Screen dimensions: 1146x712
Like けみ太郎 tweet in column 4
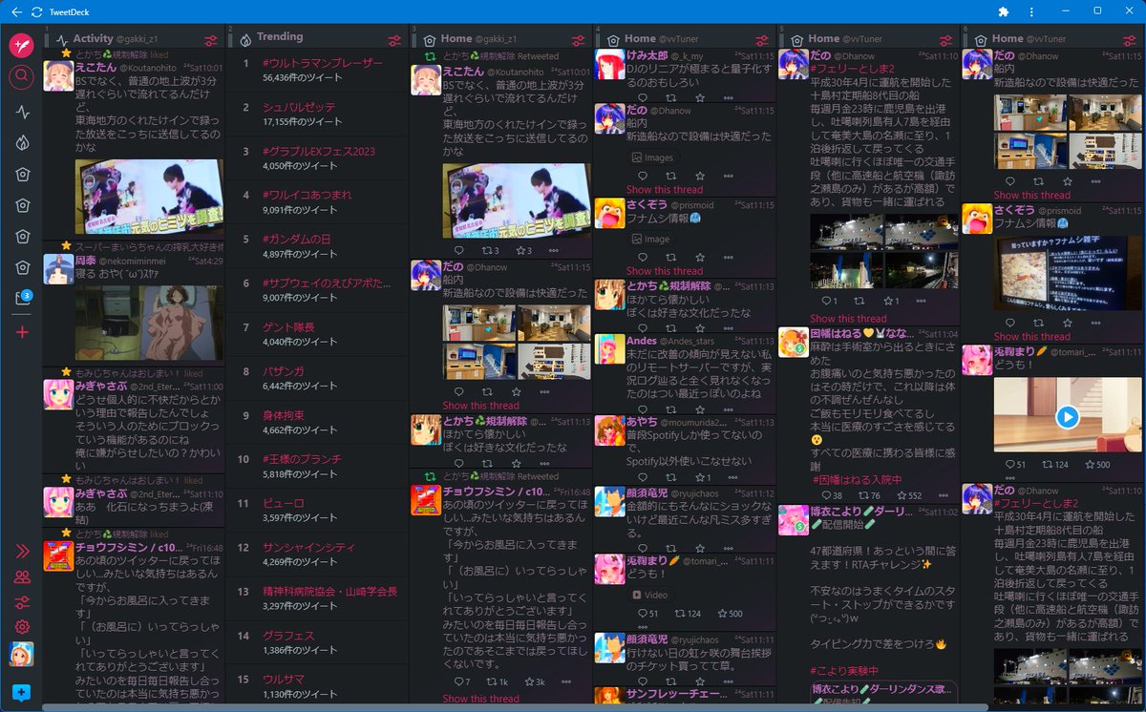tap(700, 97)
